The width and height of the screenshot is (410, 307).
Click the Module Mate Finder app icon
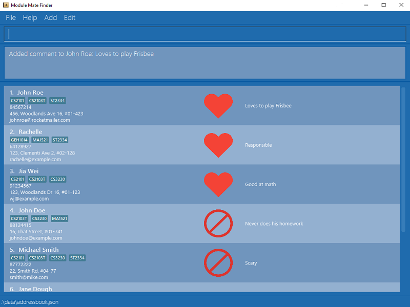tap(6, 5)
